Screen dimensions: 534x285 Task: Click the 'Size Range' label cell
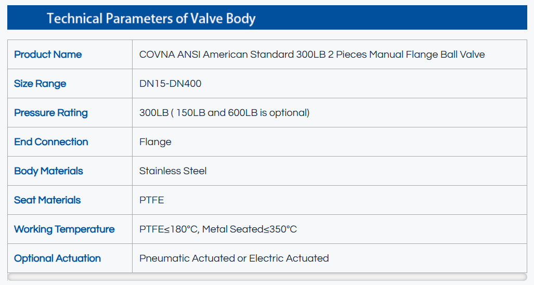tap(40, 84)
